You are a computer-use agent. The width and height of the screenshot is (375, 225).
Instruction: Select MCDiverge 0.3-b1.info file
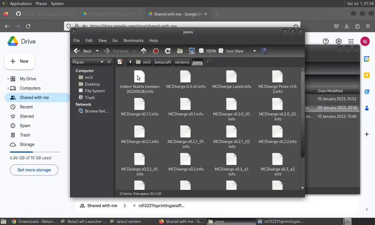[x=186, y=80]
